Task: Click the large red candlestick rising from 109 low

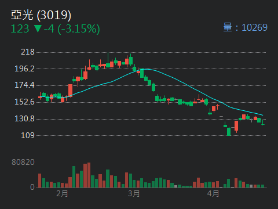Action: 236,126
